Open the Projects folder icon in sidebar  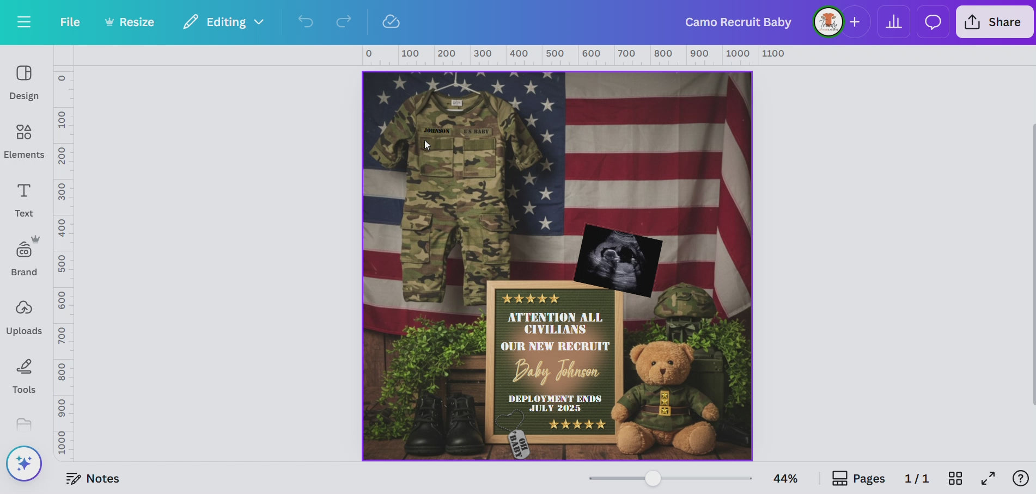24,424
